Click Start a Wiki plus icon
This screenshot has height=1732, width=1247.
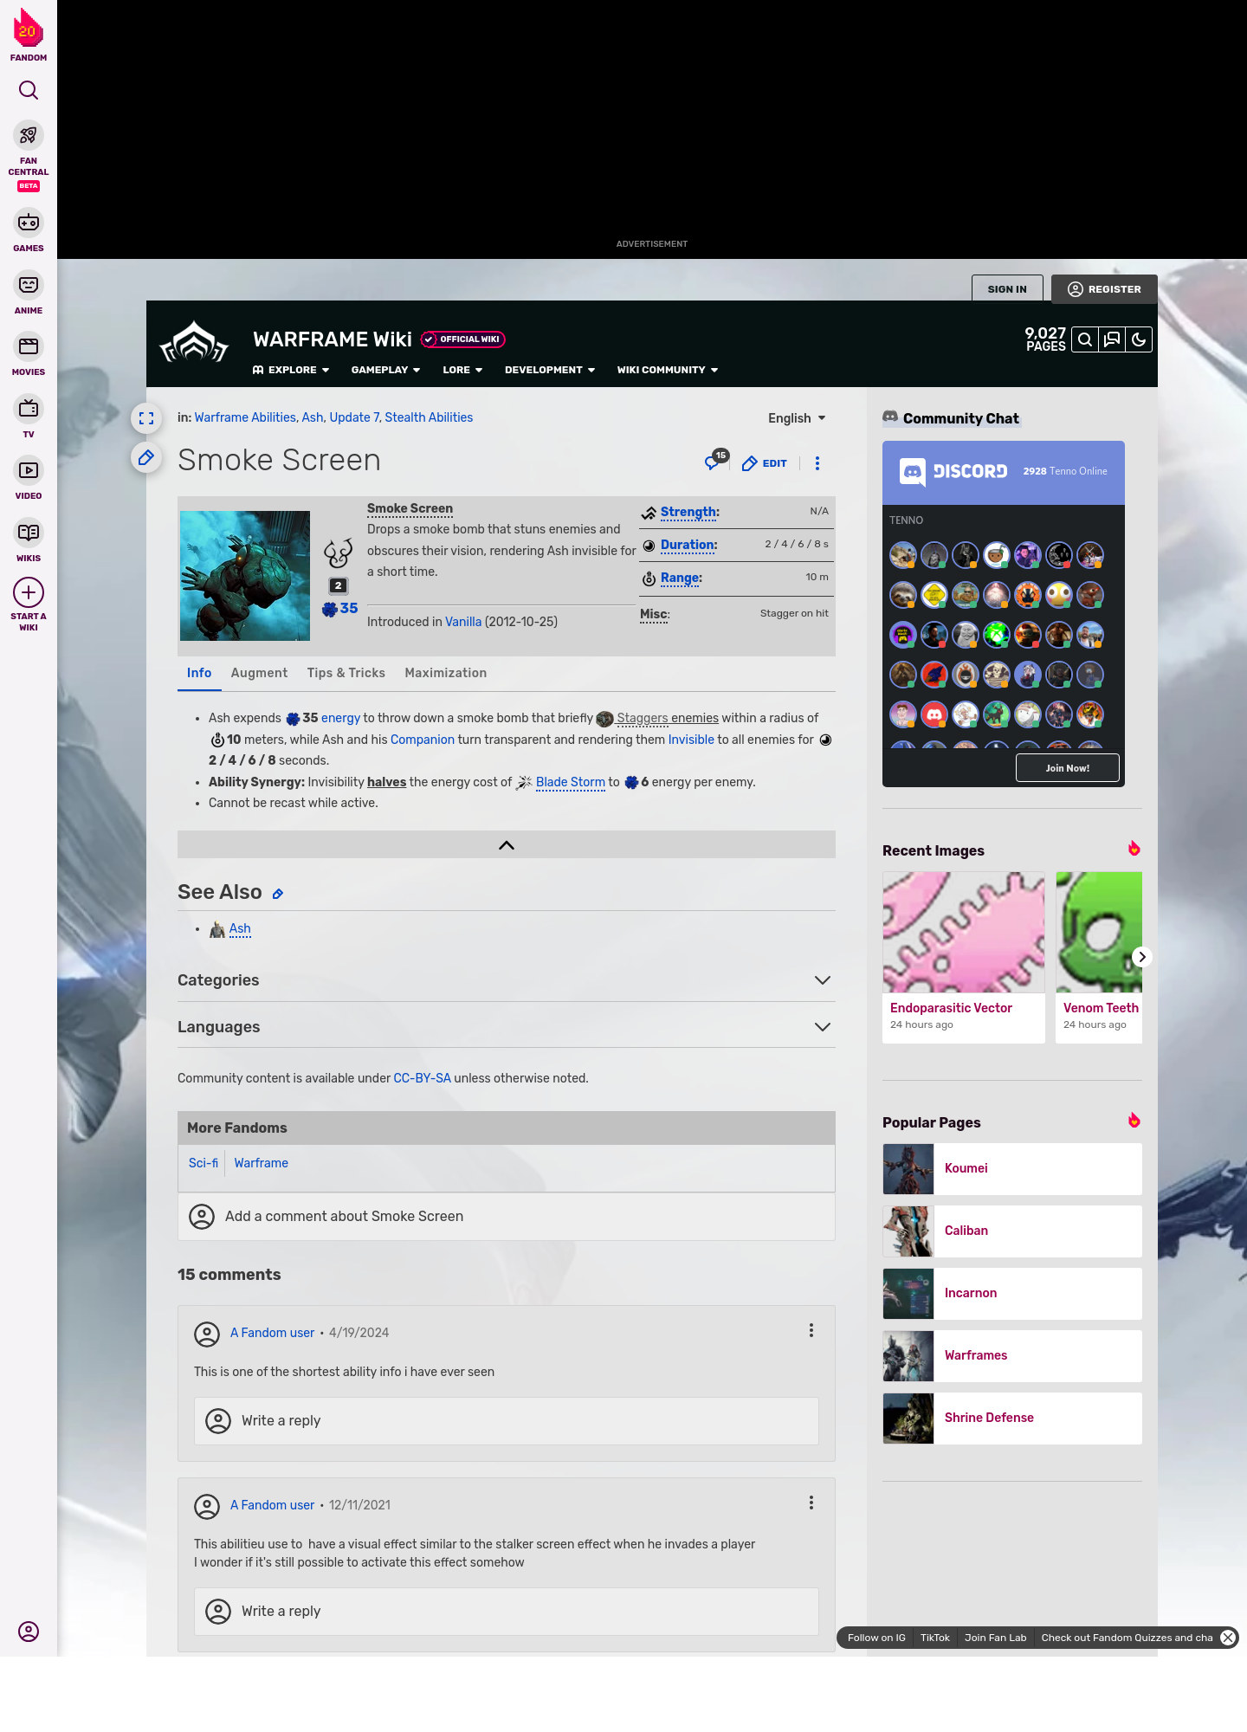point(29,592)
